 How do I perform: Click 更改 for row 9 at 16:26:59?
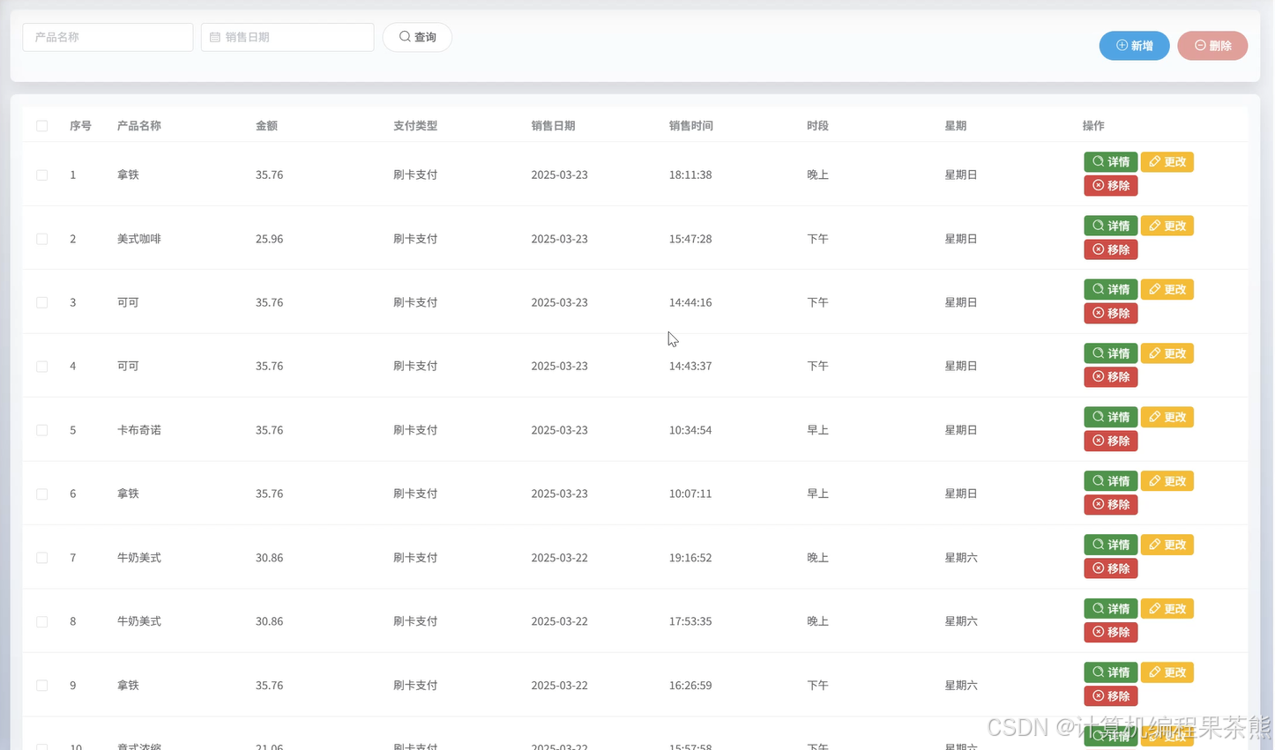(1167, 672)
